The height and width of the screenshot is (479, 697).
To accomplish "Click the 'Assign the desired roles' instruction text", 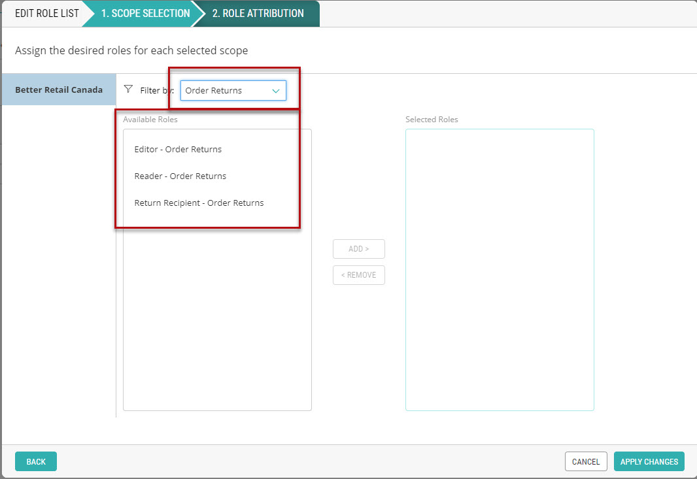I will pos(131,51).
